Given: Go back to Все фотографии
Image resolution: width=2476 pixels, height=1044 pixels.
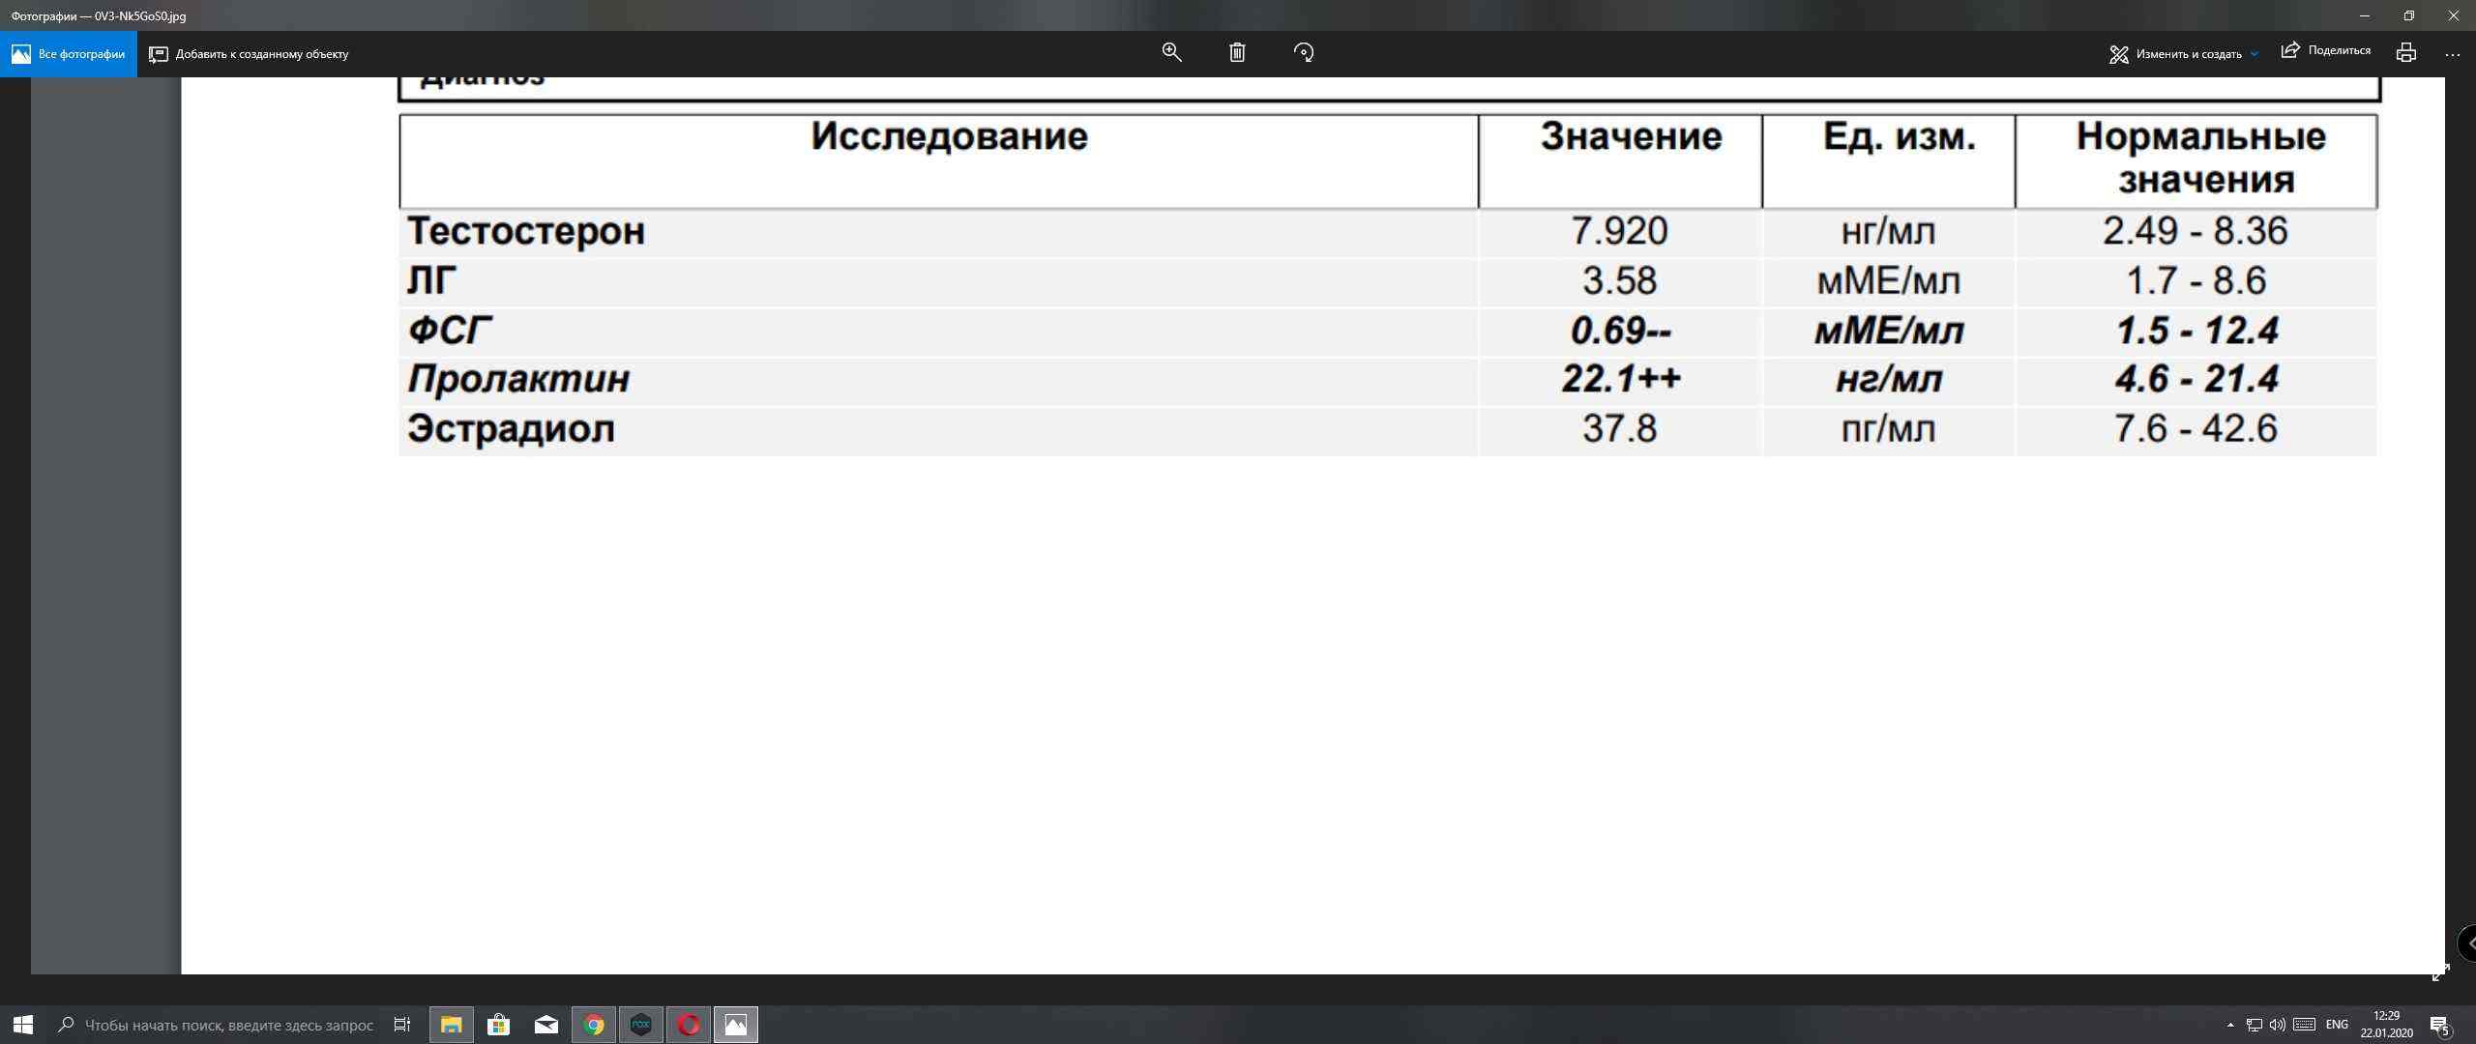Looking at the screenshot, I should (69, 54).
